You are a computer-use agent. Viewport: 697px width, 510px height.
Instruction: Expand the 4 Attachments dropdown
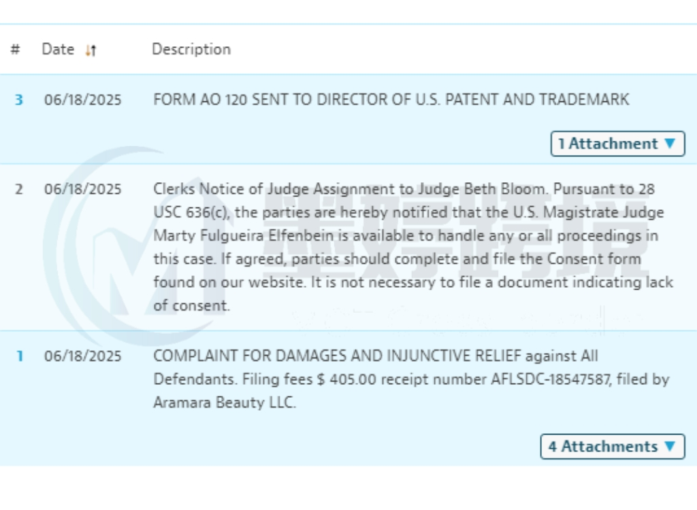coord(612,446)
